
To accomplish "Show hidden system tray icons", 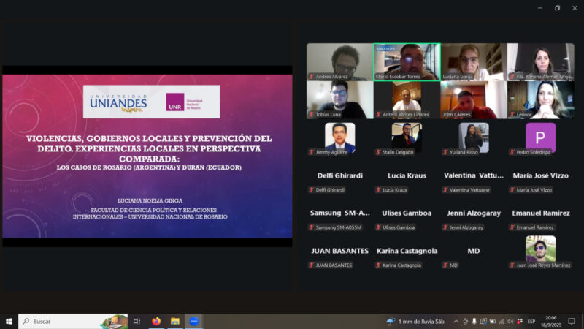I will pos(456,321).
